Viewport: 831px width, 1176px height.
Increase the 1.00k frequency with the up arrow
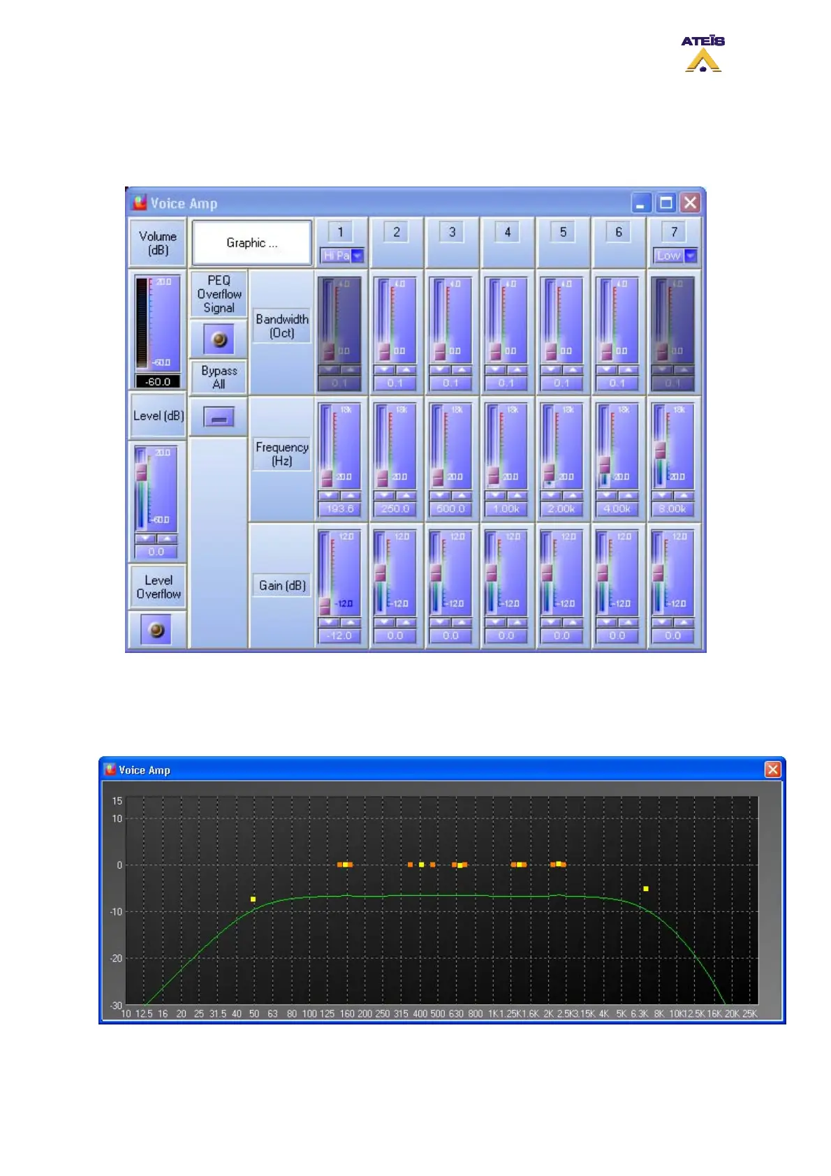click(x=517, y=496)
